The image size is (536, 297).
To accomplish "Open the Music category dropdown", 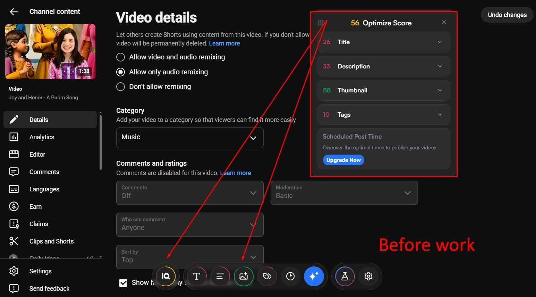I will click(190, 138).
